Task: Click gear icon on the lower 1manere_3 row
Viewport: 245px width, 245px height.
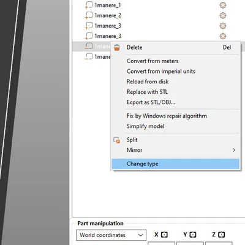Action: coord(223,36)
